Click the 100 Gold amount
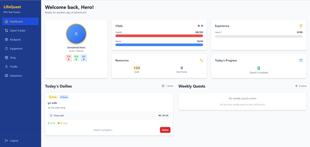The height and width of the screenshot is (147, 310). (x=137, y=68)
